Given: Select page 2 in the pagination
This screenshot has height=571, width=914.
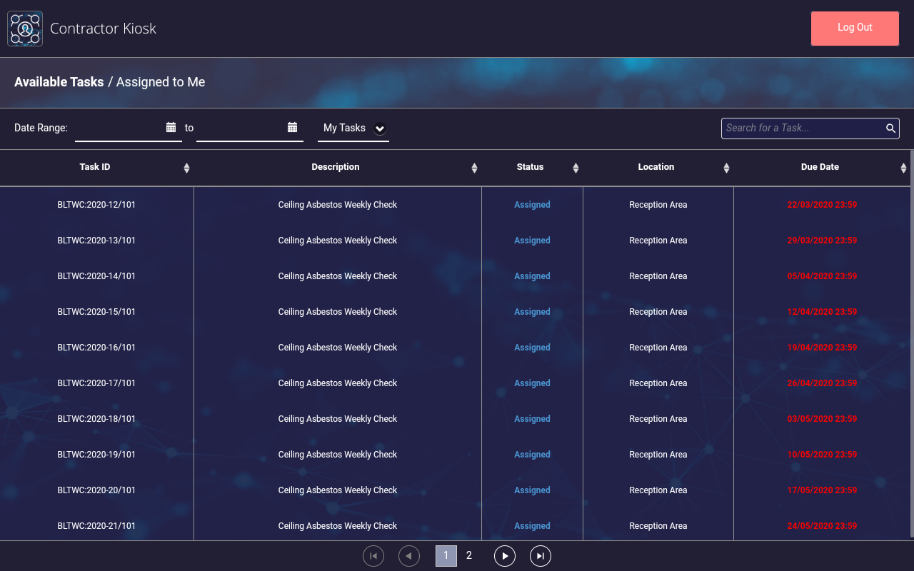Looking at the screenshot, I should click(x=469, y=555).
